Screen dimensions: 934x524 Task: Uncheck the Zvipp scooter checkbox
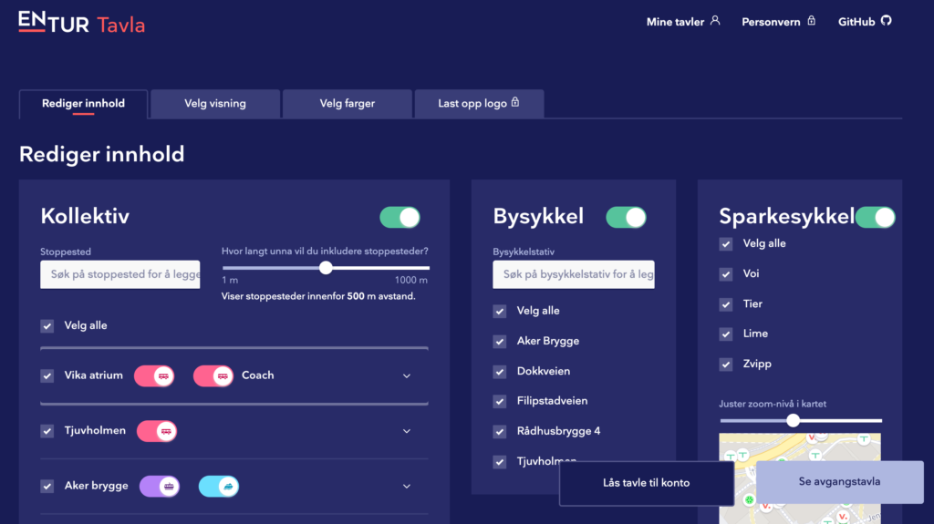click(x=725, y=365)
